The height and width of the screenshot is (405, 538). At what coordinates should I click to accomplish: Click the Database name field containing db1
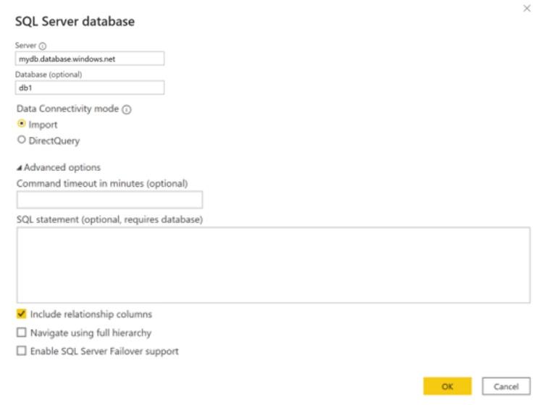tap(90, 88)
